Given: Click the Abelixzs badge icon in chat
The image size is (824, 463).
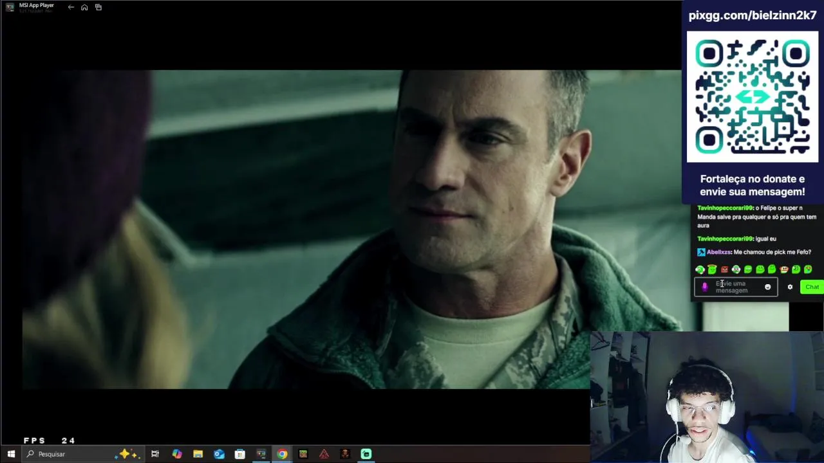Looking at the screenshot, I should point(701,252).
